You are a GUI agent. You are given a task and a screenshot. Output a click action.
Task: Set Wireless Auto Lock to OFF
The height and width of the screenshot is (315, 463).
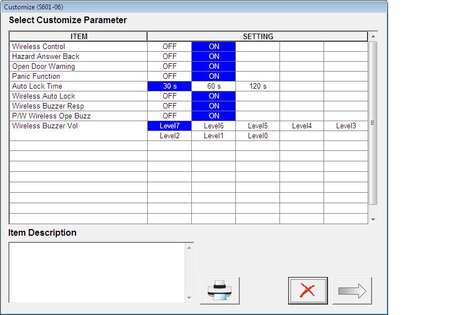tap(170, 96)
